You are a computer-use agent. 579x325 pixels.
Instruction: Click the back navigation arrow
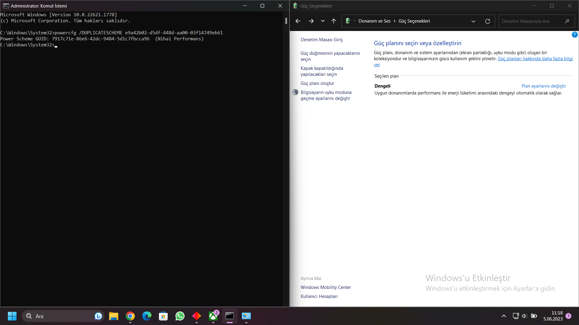coord(298,21)
